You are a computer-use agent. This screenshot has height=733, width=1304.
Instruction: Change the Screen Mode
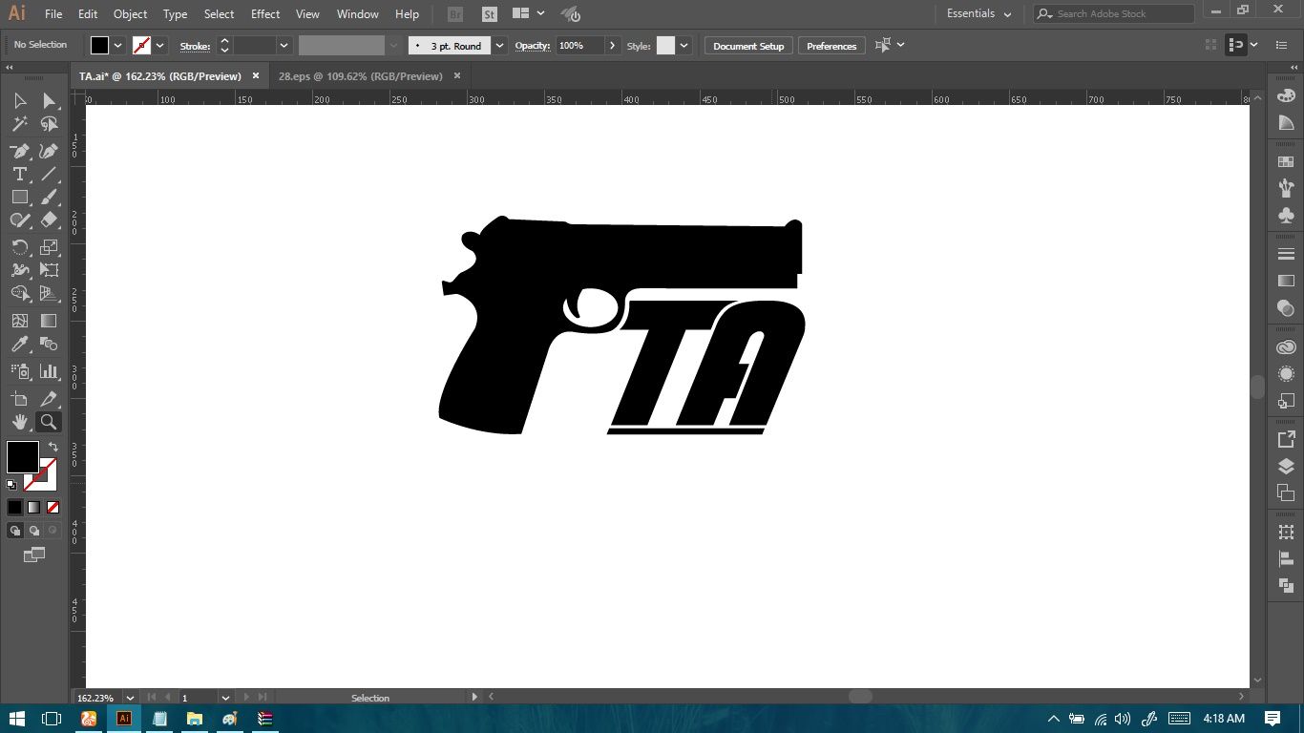(x=34, y=555)
